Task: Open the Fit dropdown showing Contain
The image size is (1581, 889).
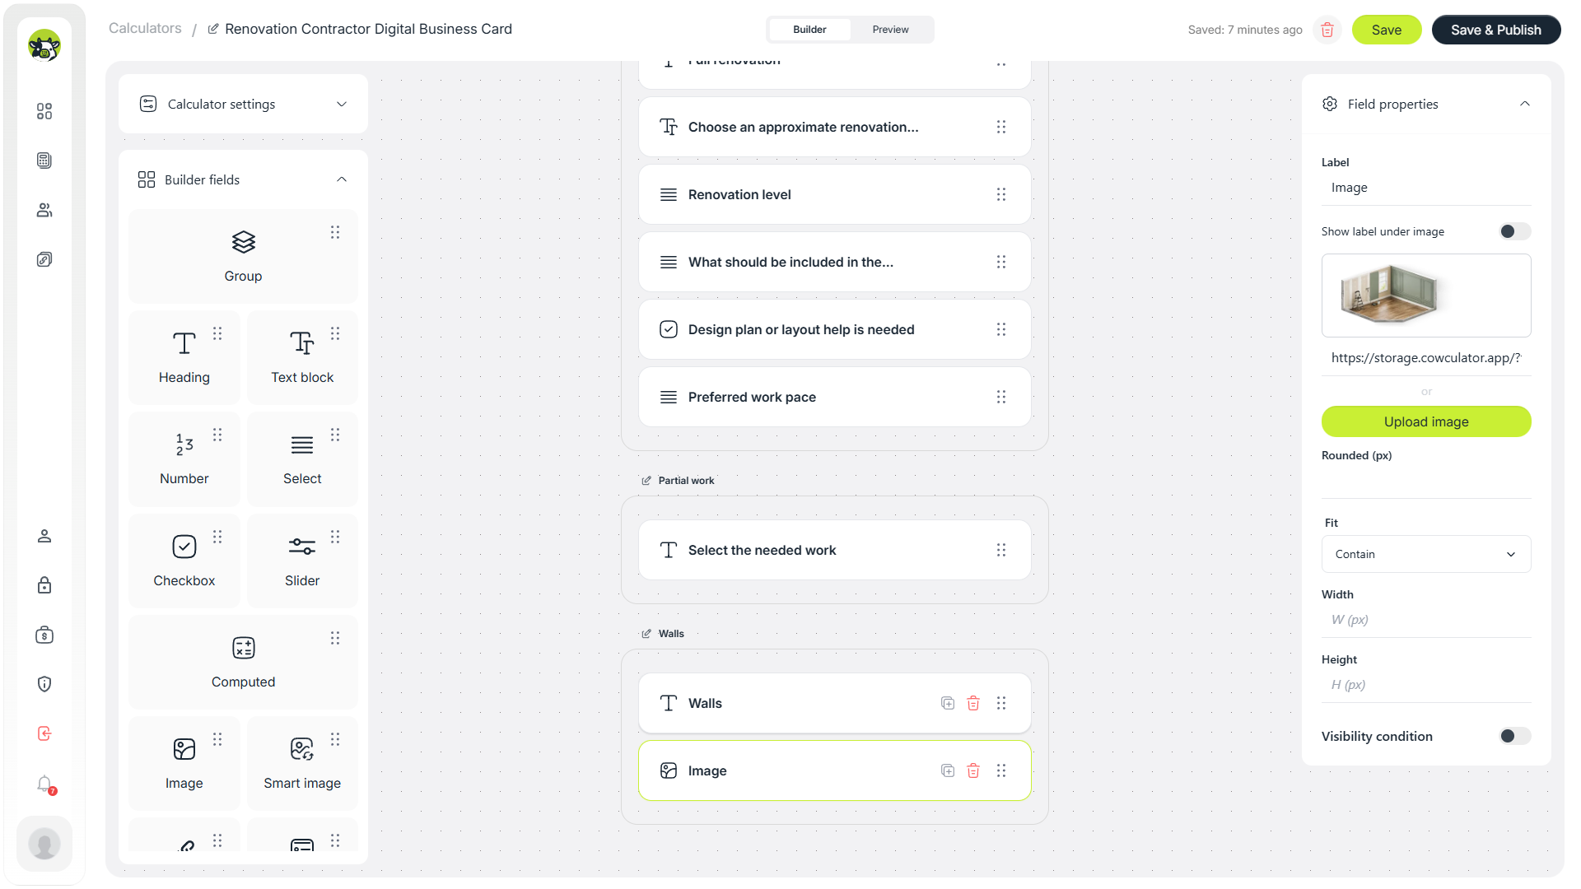Action: coord(1426,554)
